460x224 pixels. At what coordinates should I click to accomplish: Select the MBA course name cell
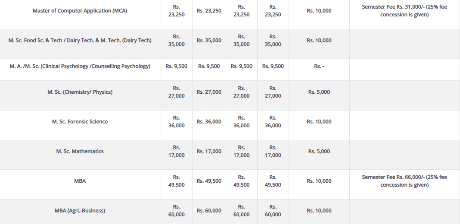pyautogui.click(x=80, y=181)
